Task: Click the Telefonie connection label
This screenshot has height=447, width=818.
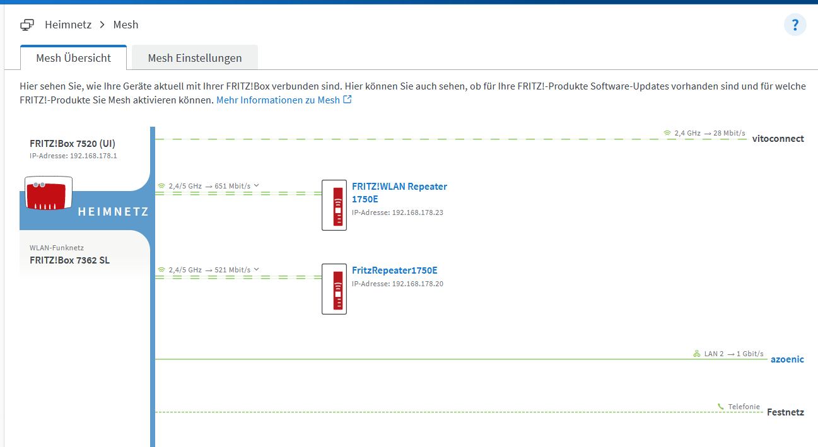Action: point(744,407)
